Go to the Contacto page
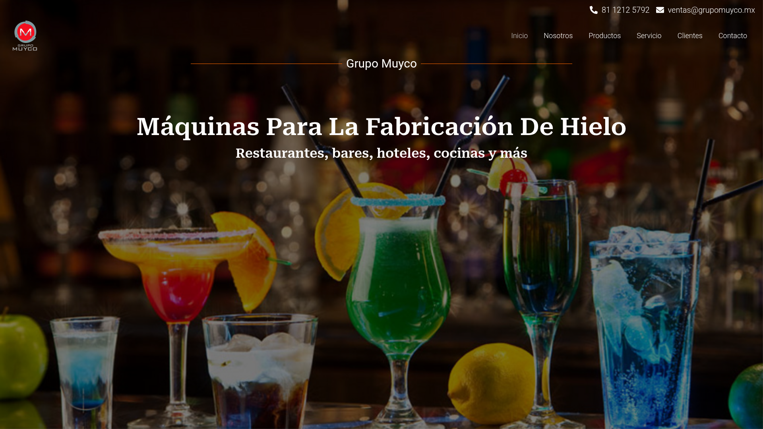Image resolution: width=763 pixels, height=429 pixels. tap(733, 36)
